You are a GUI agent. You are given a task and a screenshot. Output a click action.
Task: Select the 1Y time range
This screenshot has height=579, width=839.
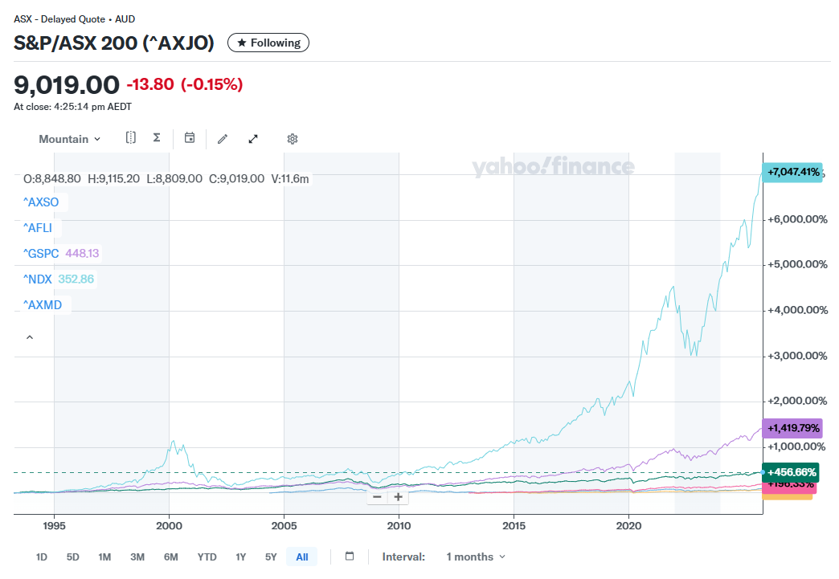tap(240, 557)
